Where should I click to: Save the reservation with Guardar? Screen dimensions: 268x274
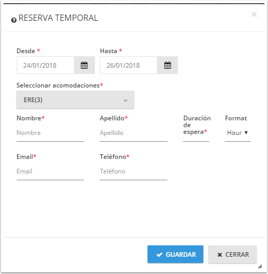(175, 254)
